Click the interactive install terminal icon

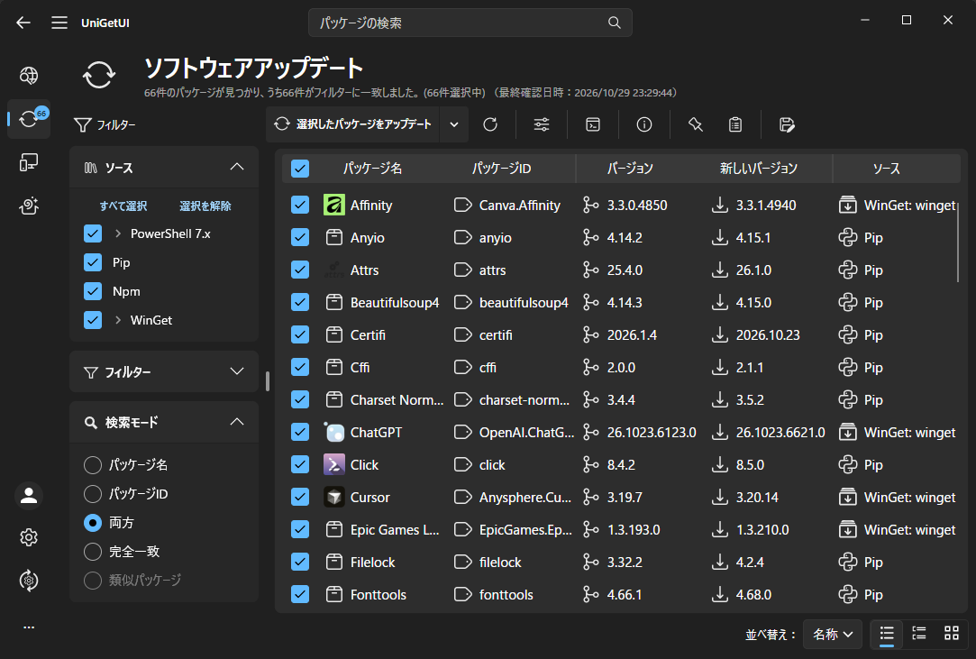tap(593, 124)
